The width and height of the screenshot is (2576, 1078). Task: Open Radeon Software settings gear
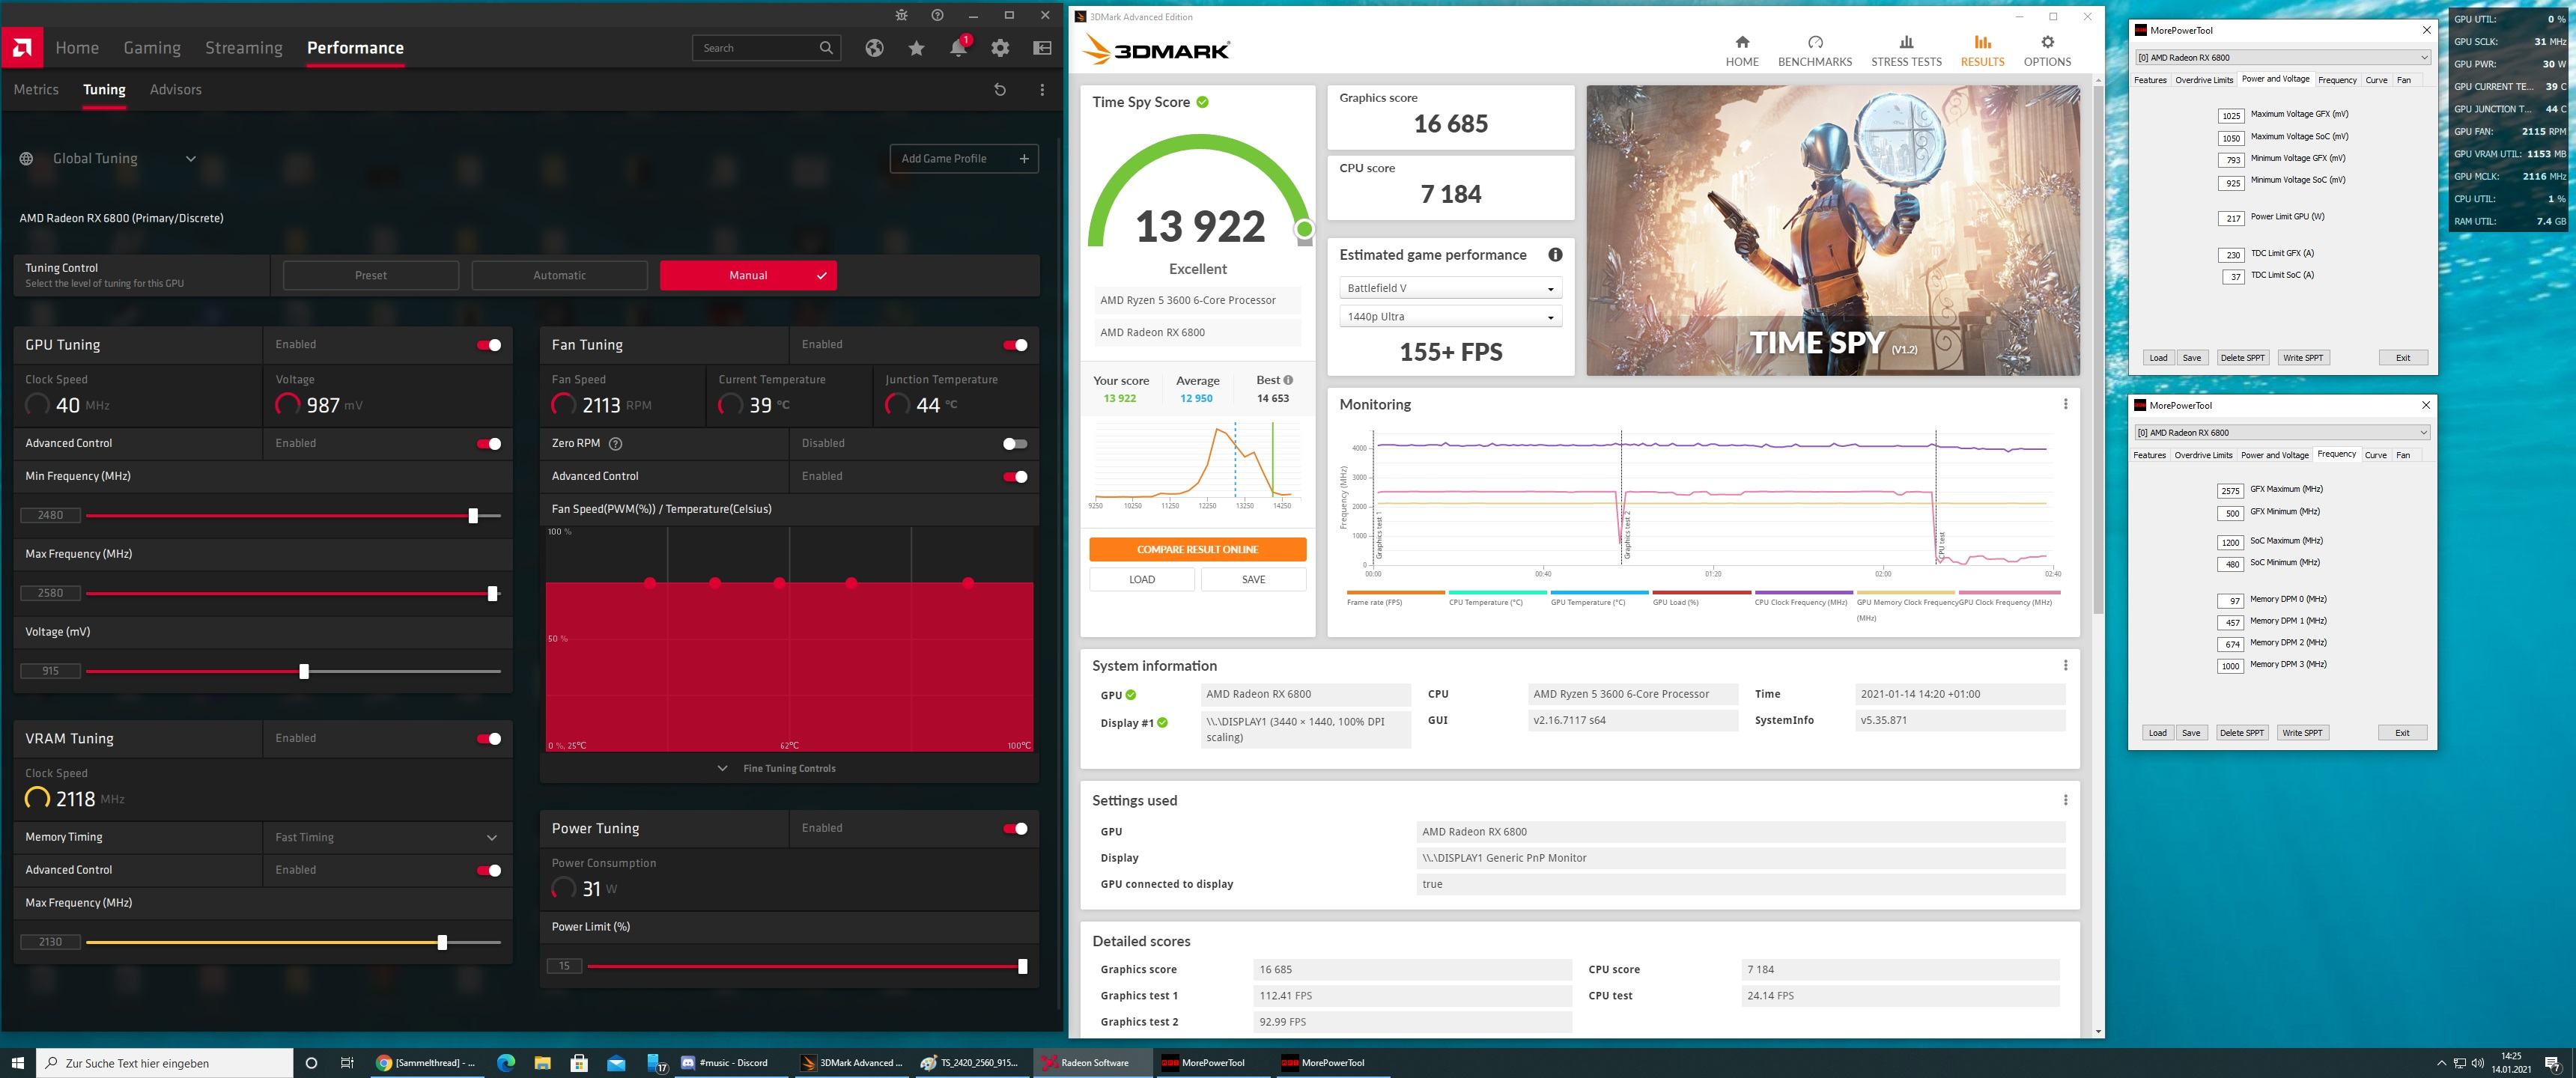(1000, 48)
